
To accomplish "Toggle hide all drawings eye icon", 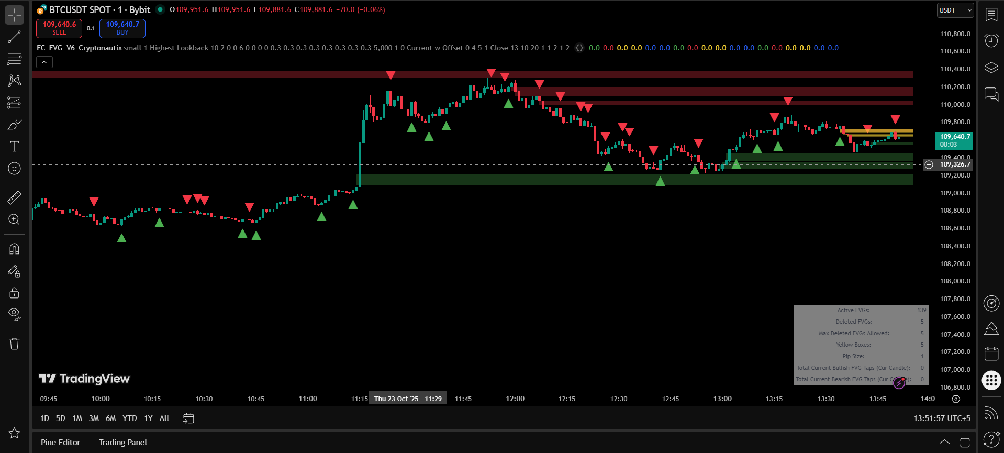I will [14, 314].
